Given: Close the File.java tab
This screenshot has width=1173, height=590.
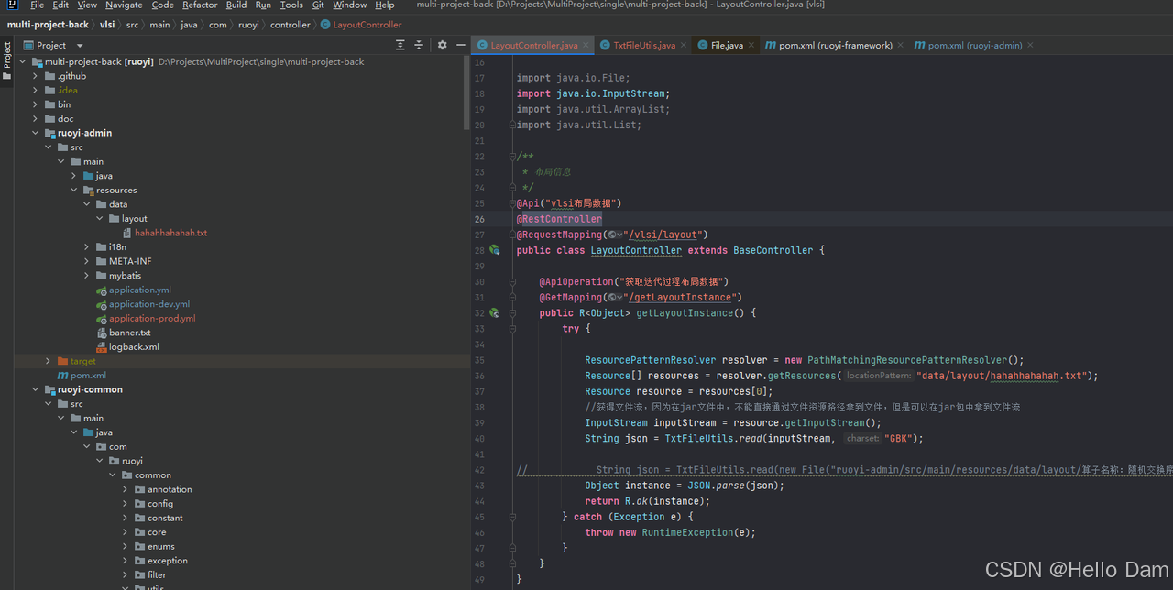Looking at the screenshot, I should 751,45.
